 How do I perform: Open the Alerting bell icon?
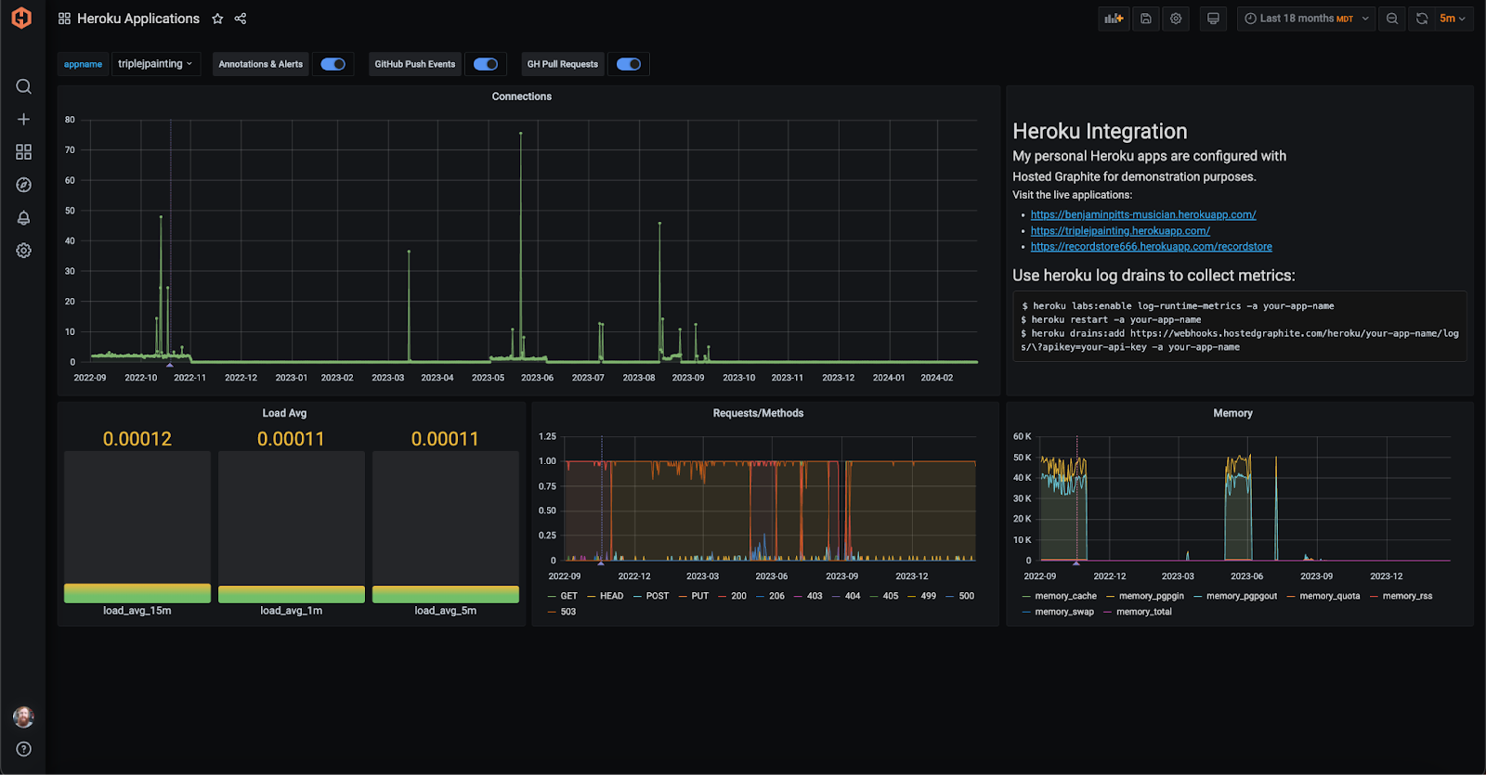pyautogui.click(x=24, y=217)
